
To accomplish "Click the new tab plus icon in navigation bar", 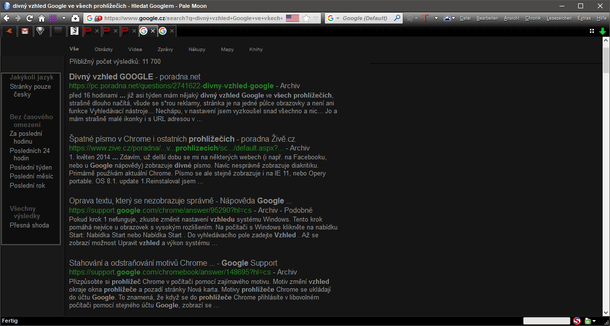I will pyautogui.click(x=75, y=18).
